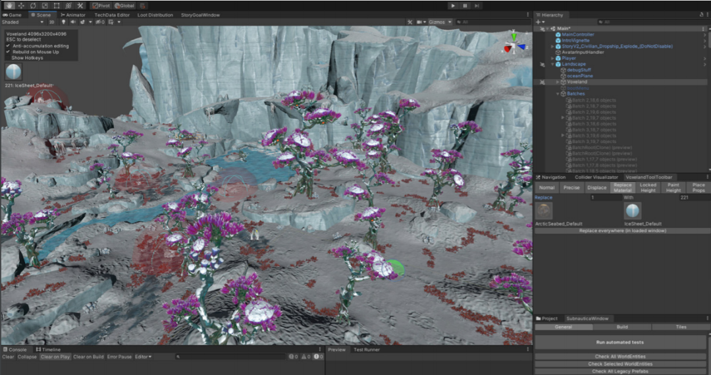Open the TechData Editor tab
This screenshot has height=375, width=711.
[x=112, y=14]
